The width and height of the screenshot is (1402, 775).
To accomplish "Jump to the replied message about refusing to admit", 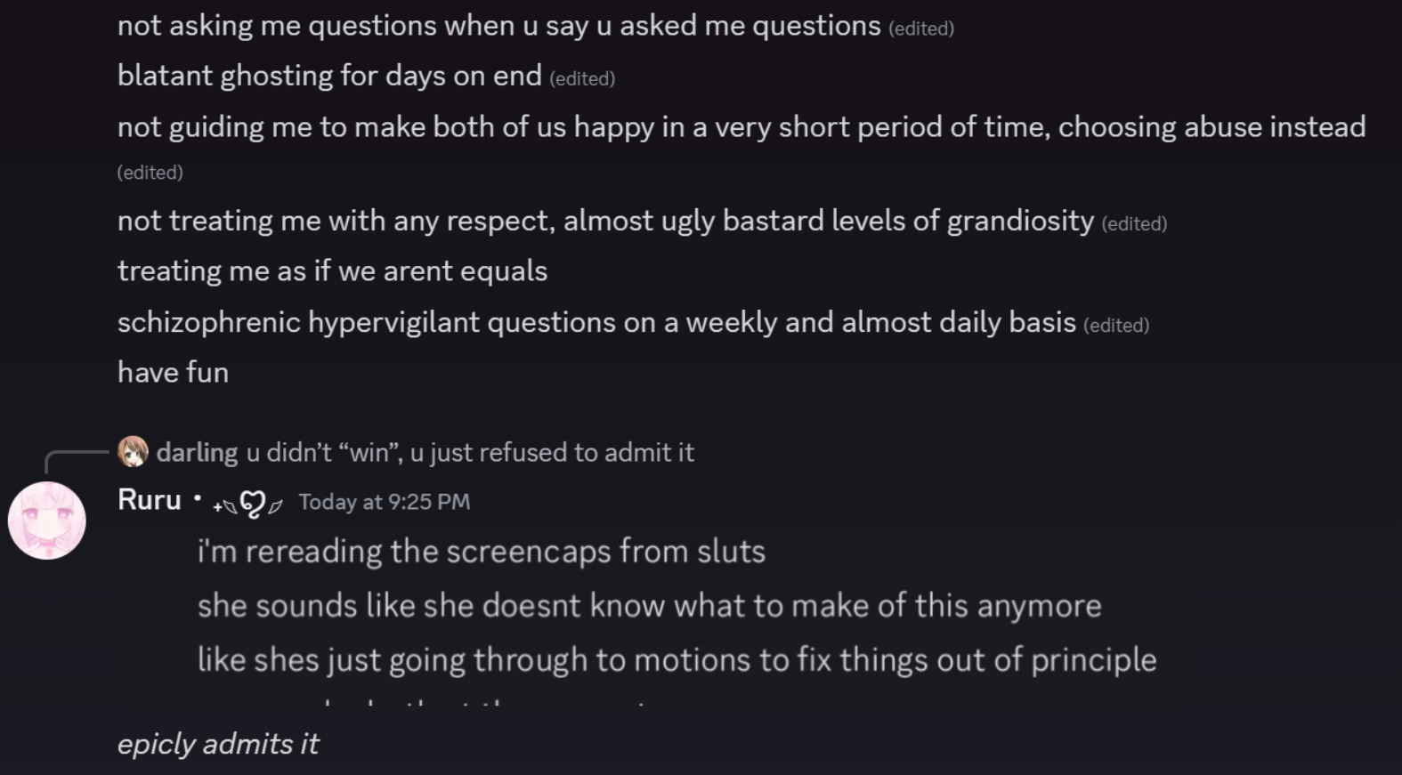I will [x=470, y=453].
